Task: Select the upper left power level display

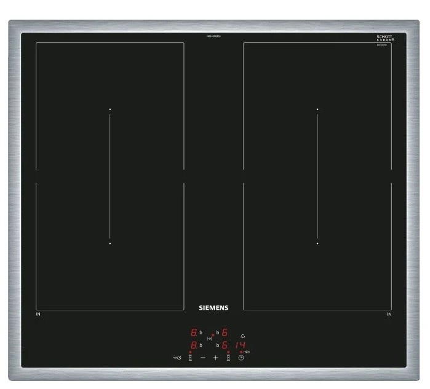Action: click(194, 333)
